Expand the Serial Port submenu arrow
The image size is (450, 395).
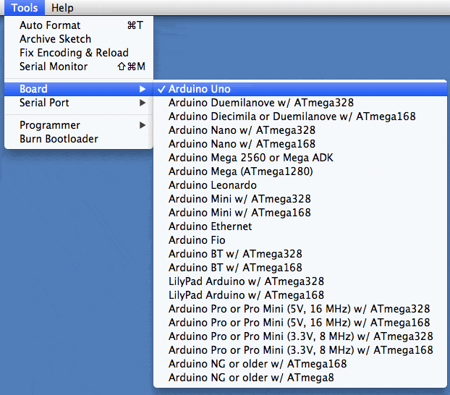pos(143,103)
